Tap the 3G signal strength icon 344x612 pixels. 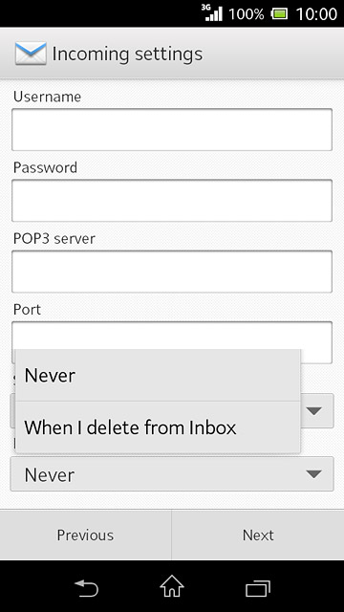click(x=212, y=12)
